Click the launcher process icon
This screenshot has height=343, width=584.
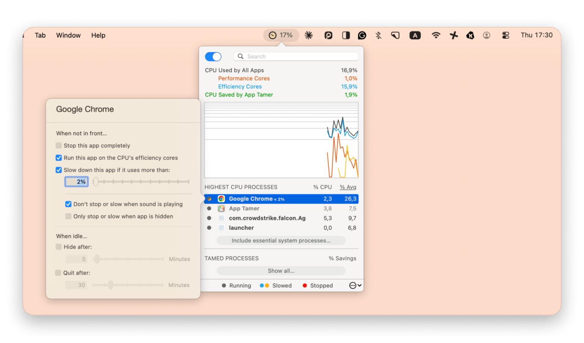(x=221, y=228)
